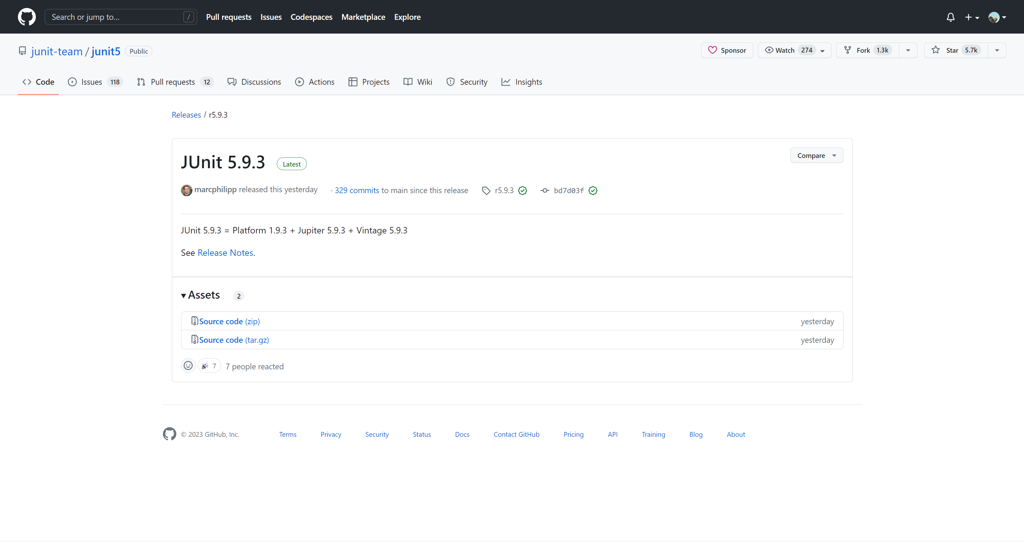Viewport: 1024px width, 542px height.
Task: Open commit bd7d03f
Action: point(569,191)
